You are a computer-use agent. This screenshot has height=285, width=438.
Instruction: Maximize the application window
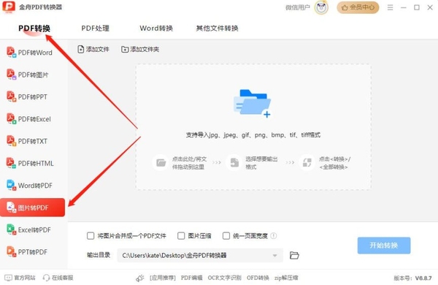417,7
